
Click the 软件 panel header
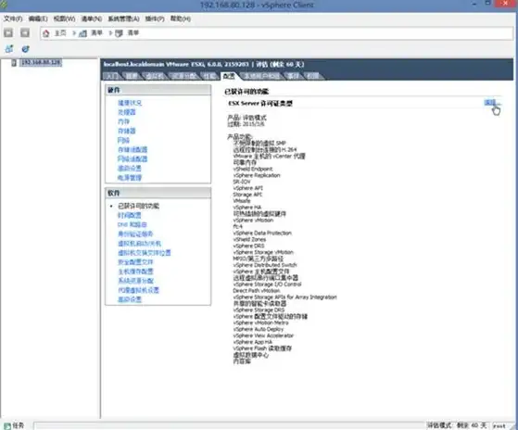click(x=158, y=193)
